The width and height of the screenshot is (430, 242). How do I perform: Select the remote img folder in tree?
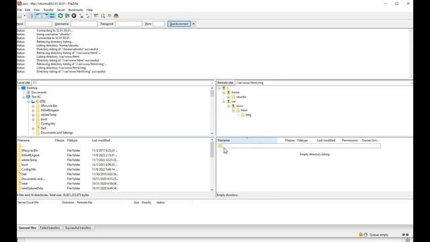248,115
